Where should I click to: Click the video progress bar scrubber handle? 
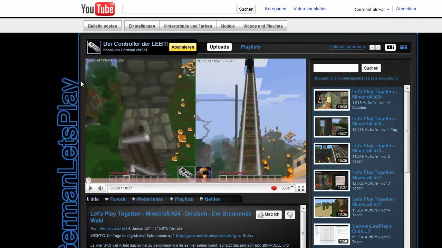[88, 180]
